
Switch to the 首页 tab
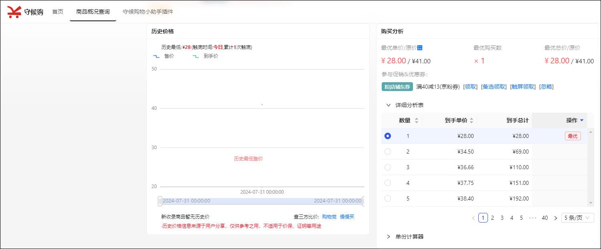tap(58, 12)
